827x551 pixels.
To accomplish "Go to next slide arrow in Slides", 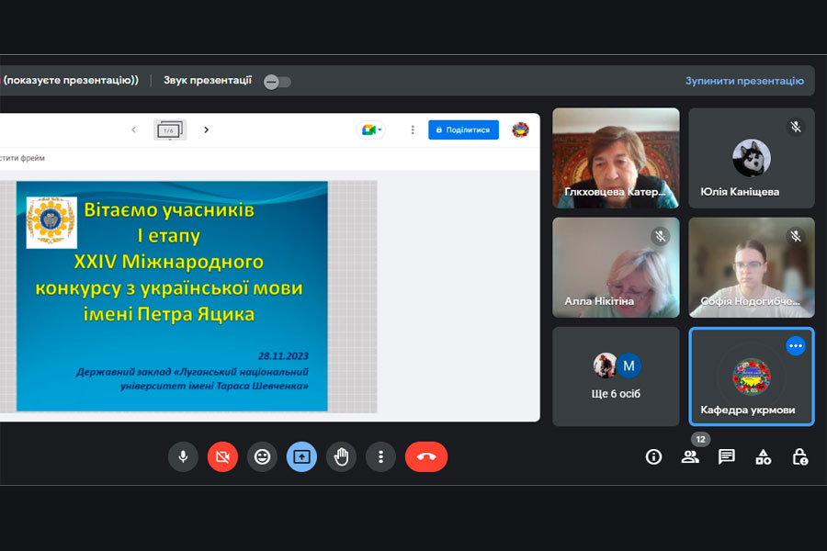I will [x=206, y=129].
